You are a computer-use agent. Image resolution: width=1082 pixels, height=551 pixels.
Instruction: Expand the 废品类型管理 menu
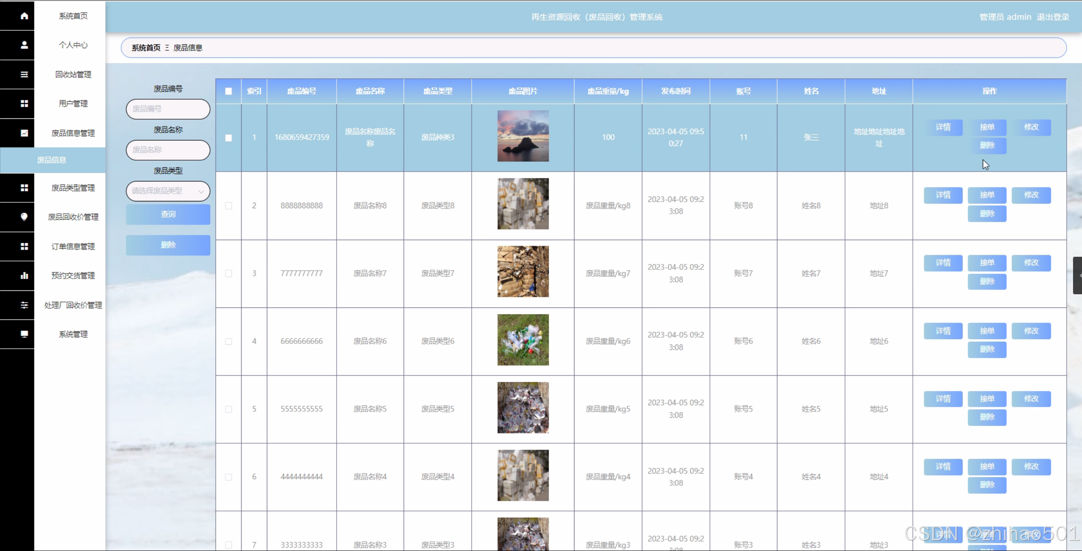click(x=73, y=188)
